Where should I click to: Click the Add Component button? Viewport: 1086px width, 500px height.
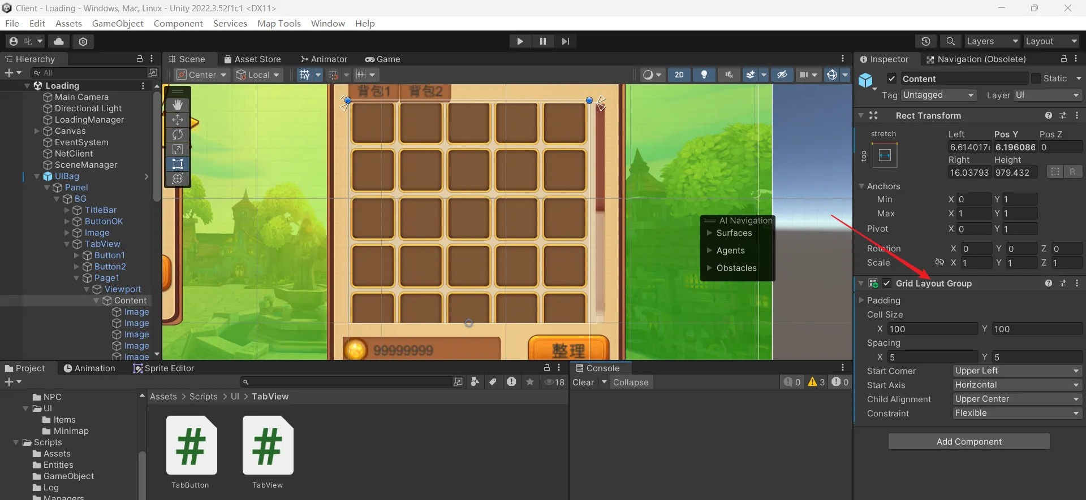969,442
